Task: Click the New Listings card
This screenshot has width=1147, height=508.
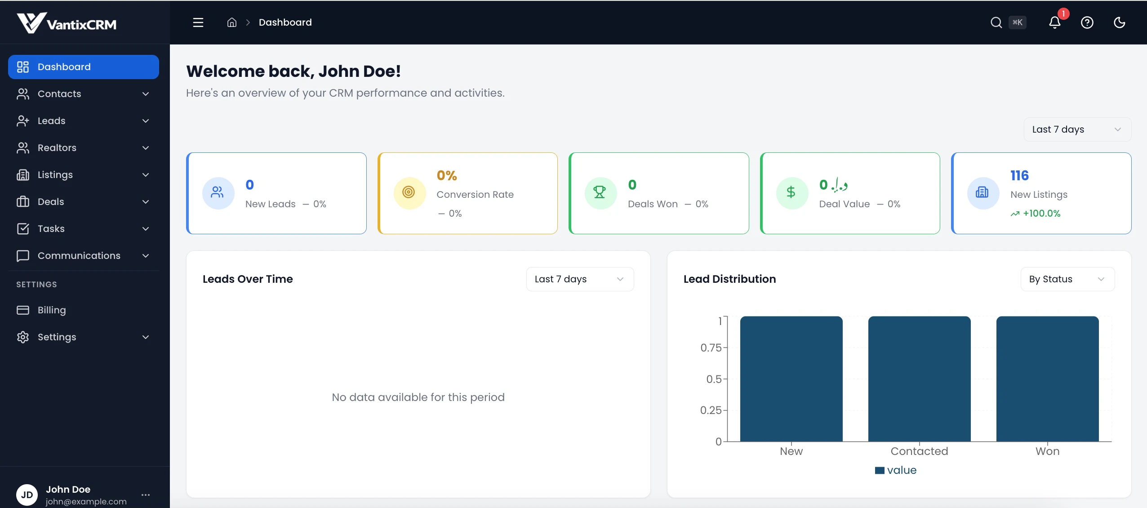Action: click(x=1041, y=193)
